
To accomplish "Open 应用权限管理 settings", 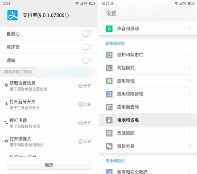I will [x=148, y=94].
